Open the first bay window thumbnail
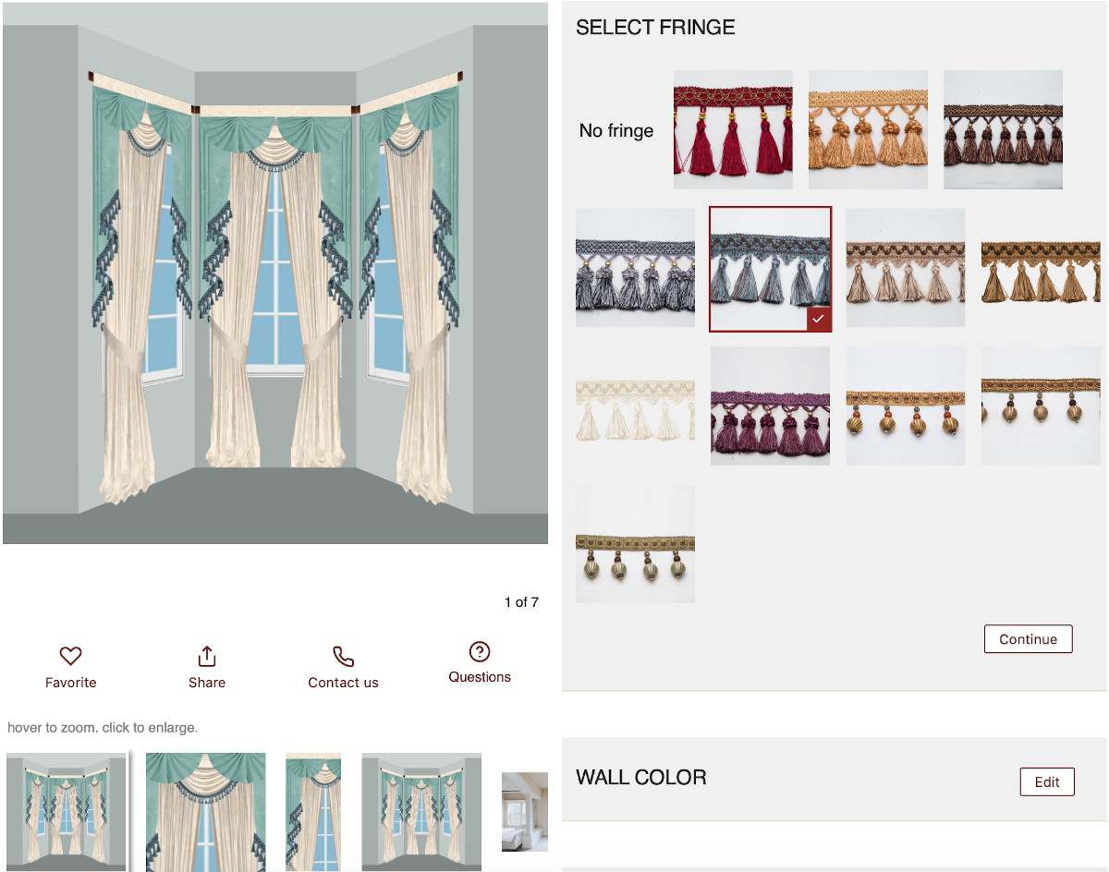The width and height of the screenshot is (1109, 872). [67, 812]
